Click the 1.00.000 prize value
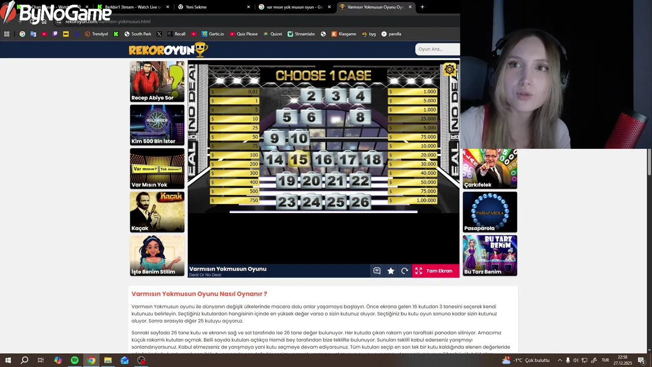 [413, 200]
